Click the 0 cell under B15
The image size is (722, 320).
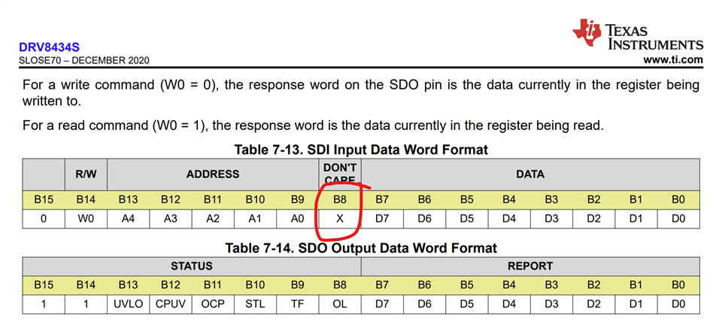(44, 219)
